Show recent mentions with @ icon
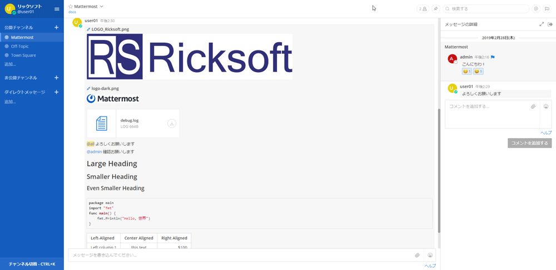This screenshot has height=270, width=556. tap(536, 9)
